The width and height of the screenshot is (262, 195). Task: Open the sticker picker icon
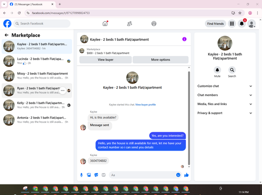click(96, 175)
